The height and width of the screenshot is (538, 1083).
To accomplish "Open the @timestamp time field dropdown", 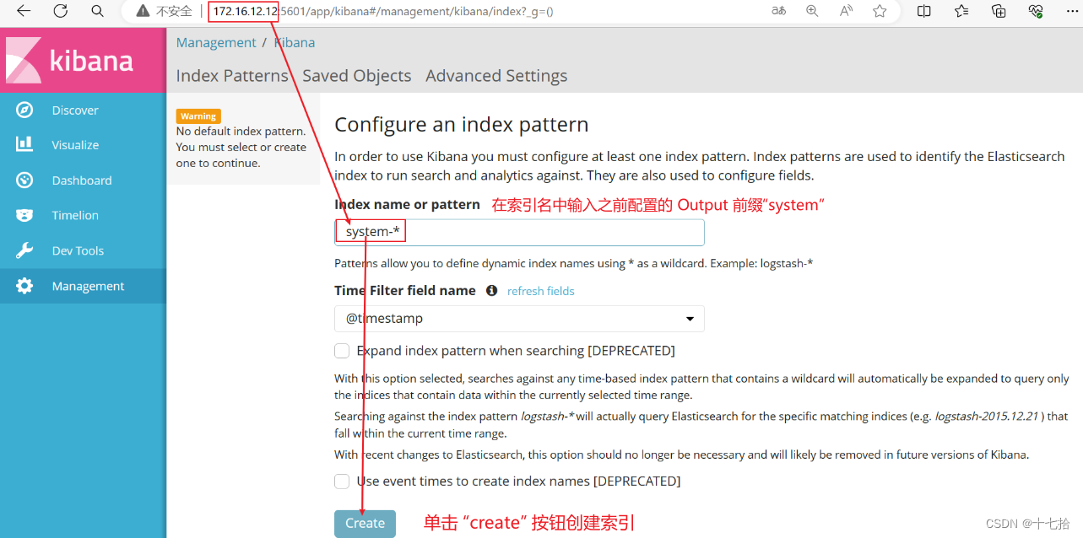I will [519, 319].
